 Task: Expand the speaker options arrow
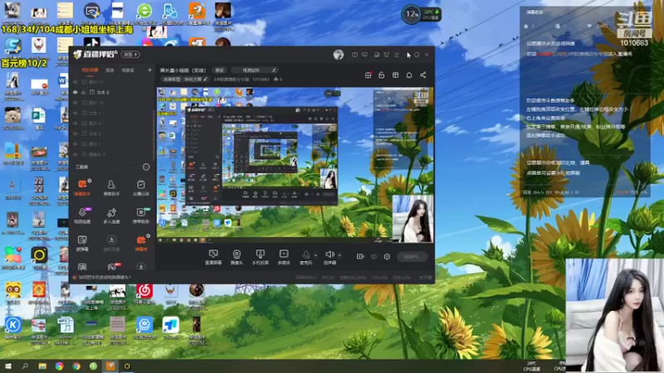tap(339, 255)
